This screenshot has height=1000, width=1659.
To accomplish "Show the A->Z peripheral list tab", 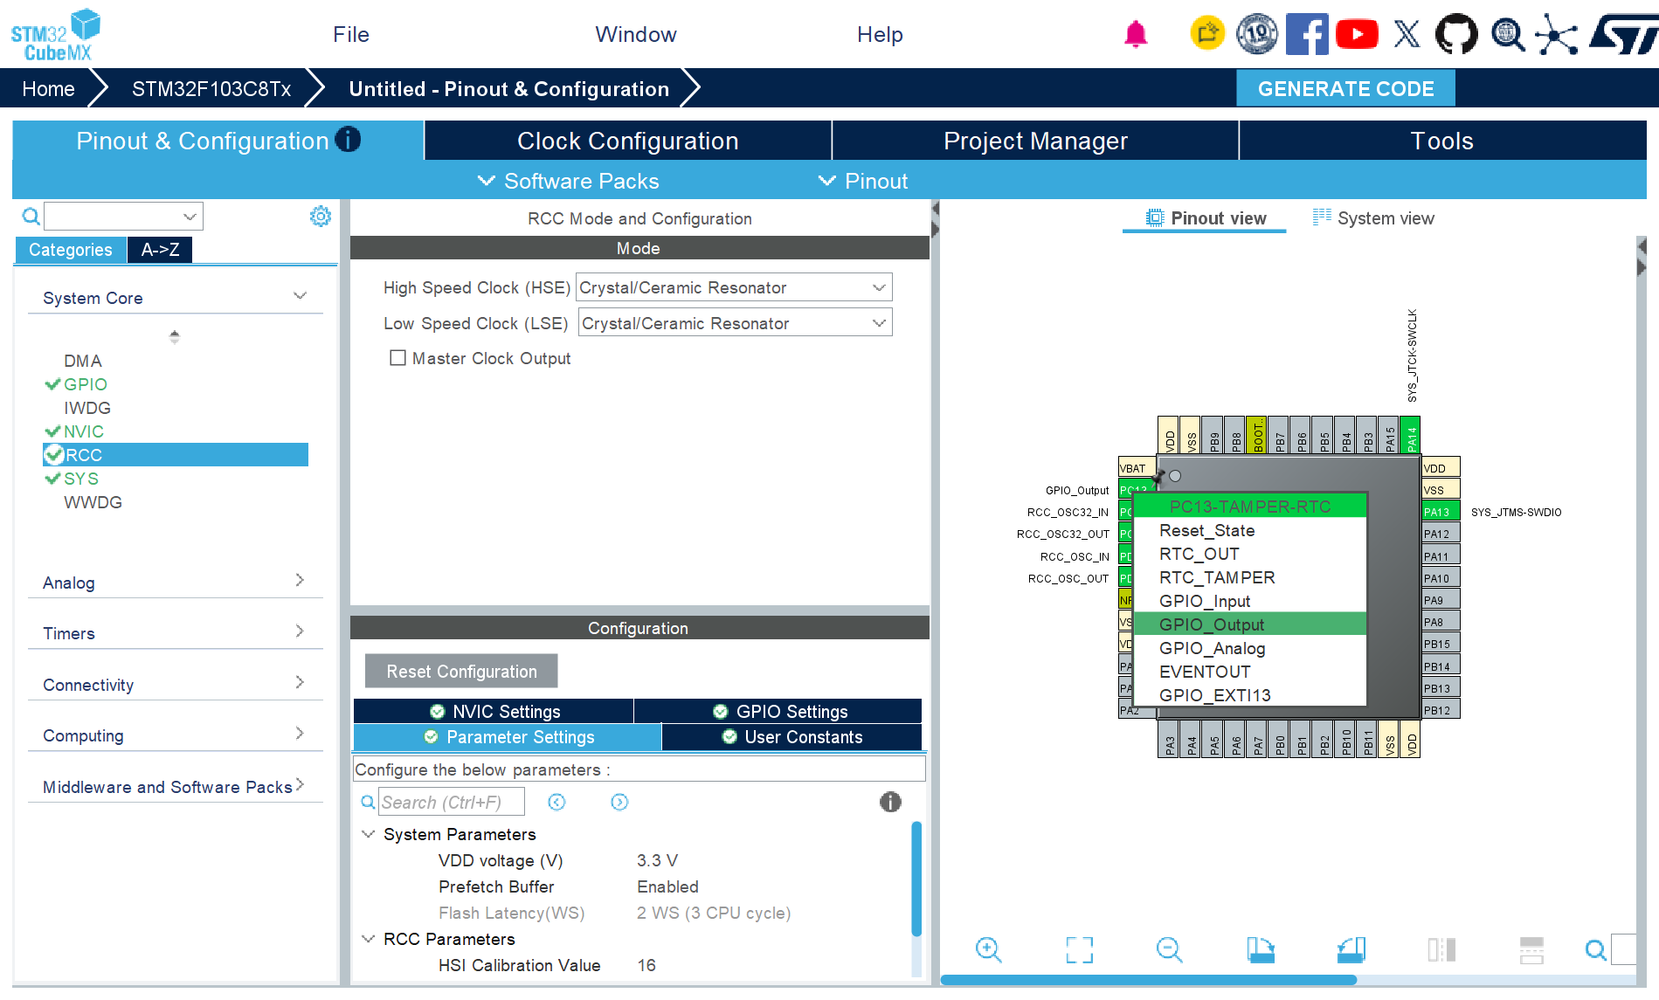I will [161, 250].
